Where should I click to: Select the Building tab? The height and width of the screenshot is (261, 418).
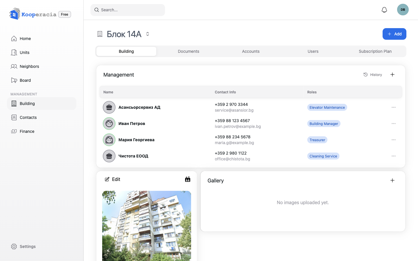tap(126, 51)
